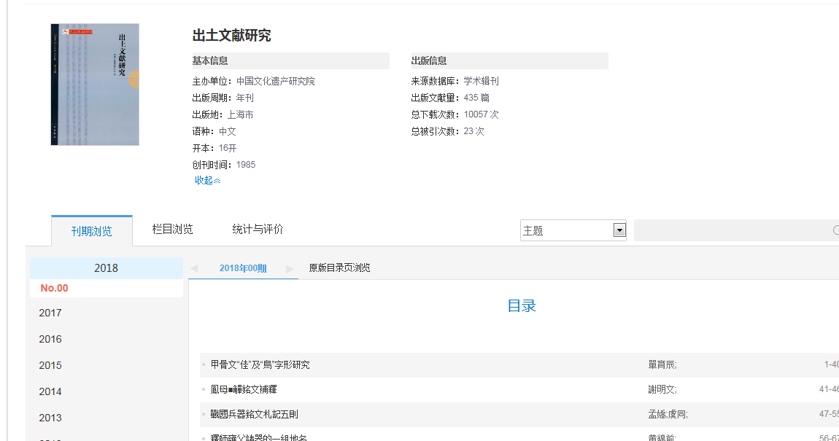Expand year 2016 in issue list
This screenshot has height=441, width=839.
(50, 339)
